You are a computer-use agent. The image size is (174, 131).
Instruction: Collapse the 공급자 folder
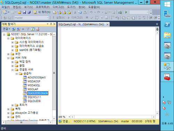17,74
